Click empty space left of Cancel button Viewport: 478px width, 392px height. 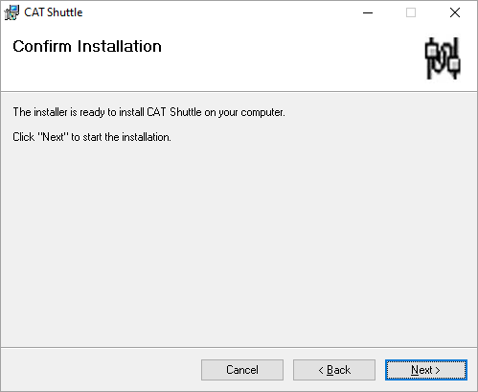pyautogui.click(x=101, y=370)
